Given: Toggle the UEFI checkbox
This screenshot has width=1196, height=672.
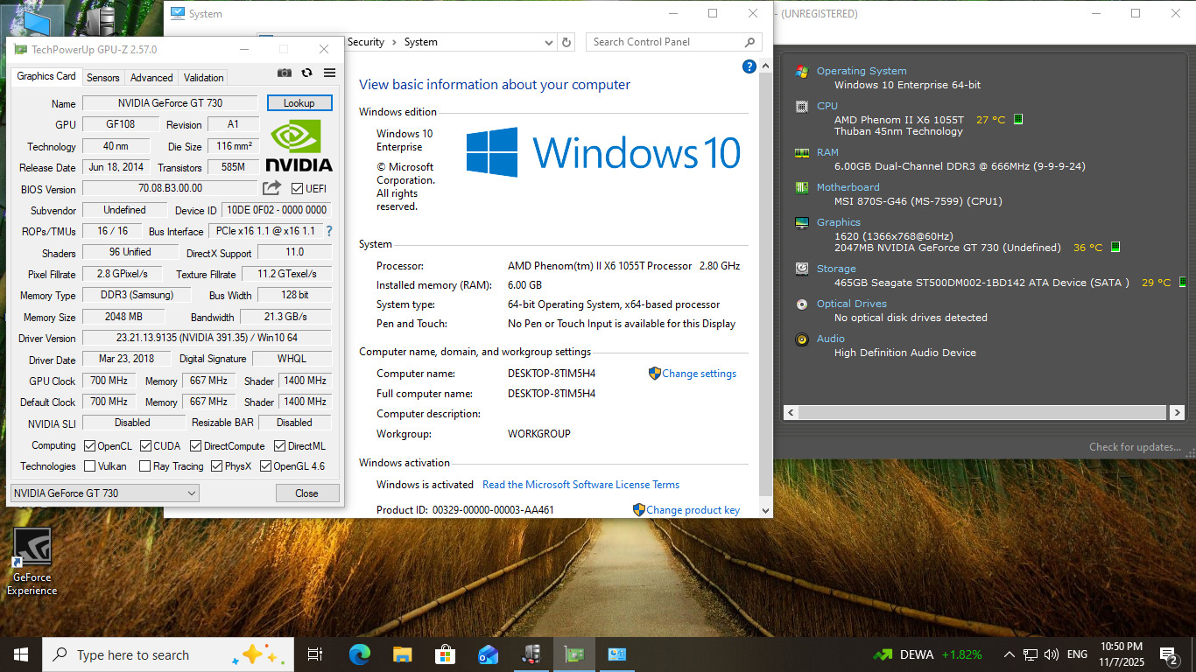Looking at the screenshot, I should tap(298, 189).
